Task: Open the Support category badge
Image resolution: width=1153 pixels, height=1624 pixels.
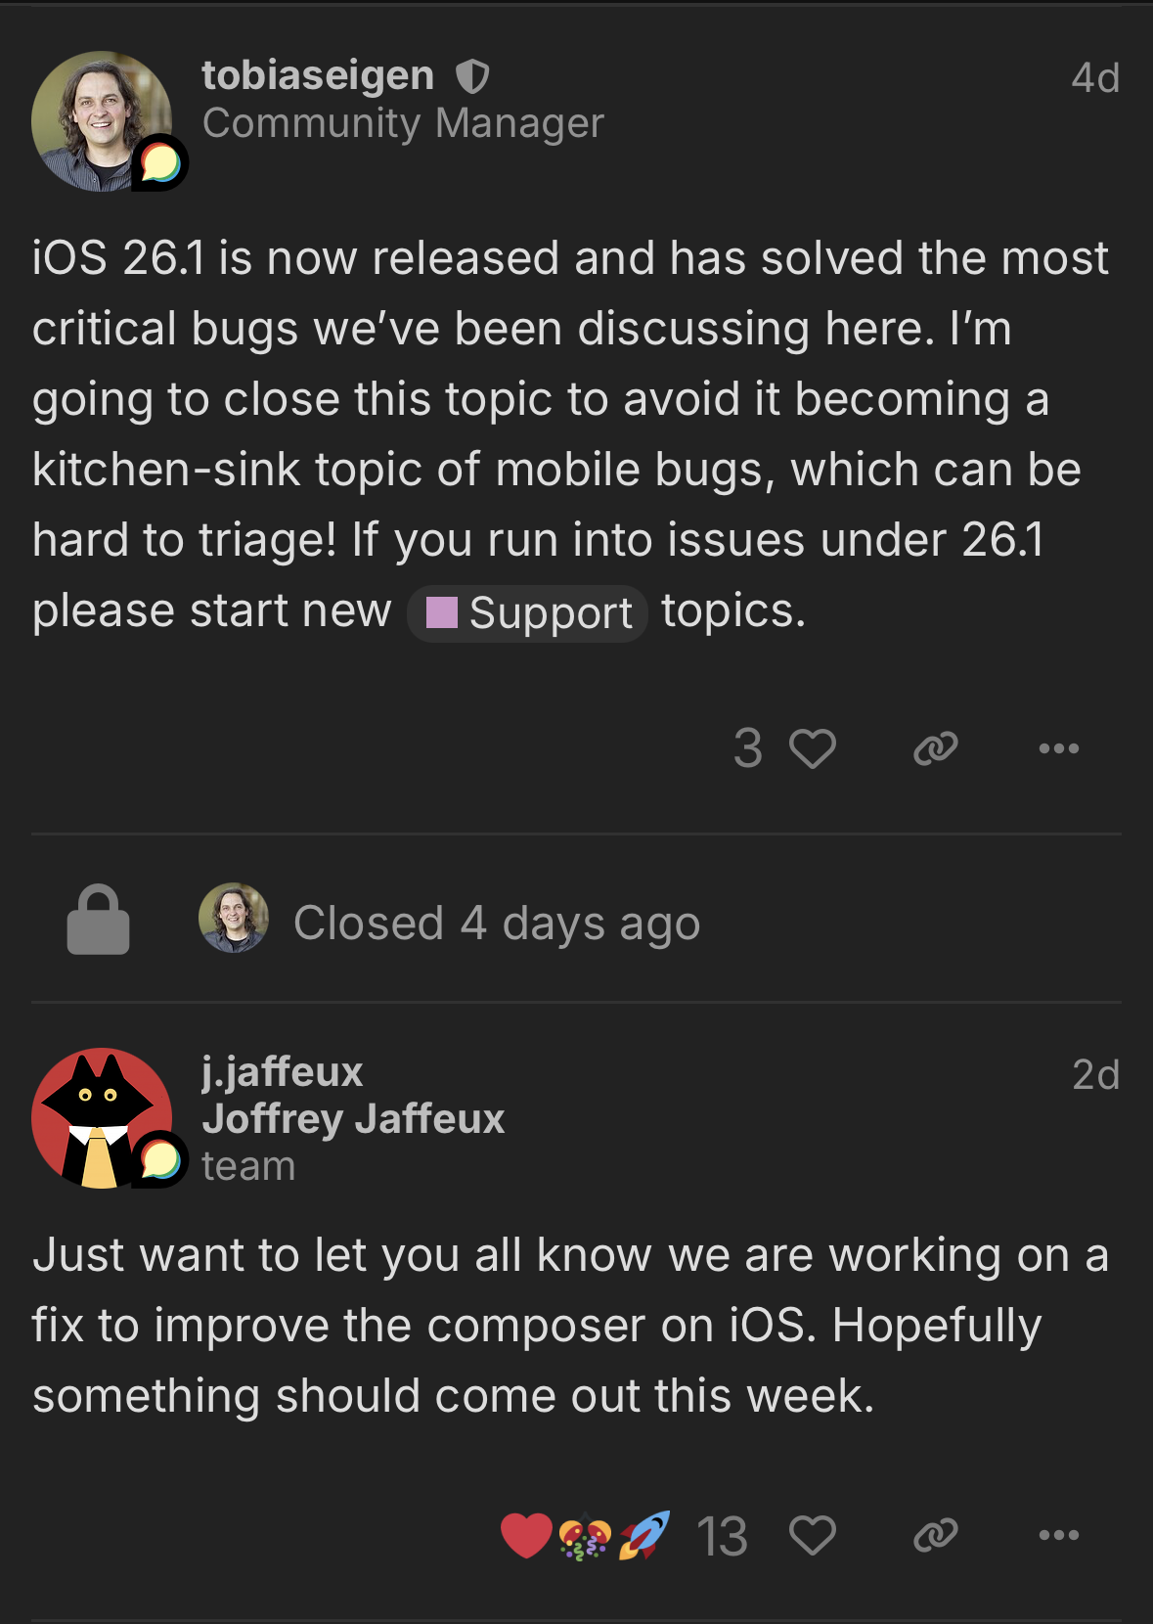Action: pos(528,613)
